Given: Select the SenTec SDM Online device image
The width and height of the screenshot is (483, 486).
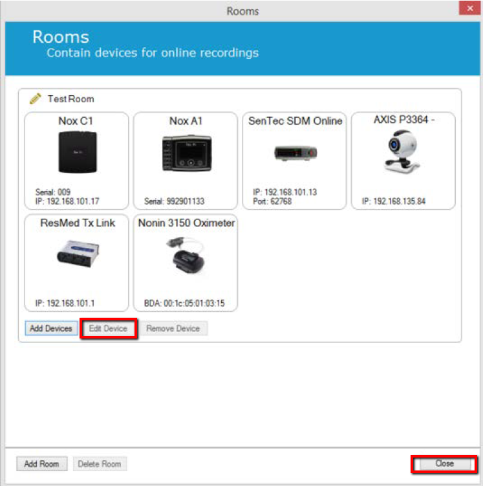Looking at the screenshot, I should (295, 153).
